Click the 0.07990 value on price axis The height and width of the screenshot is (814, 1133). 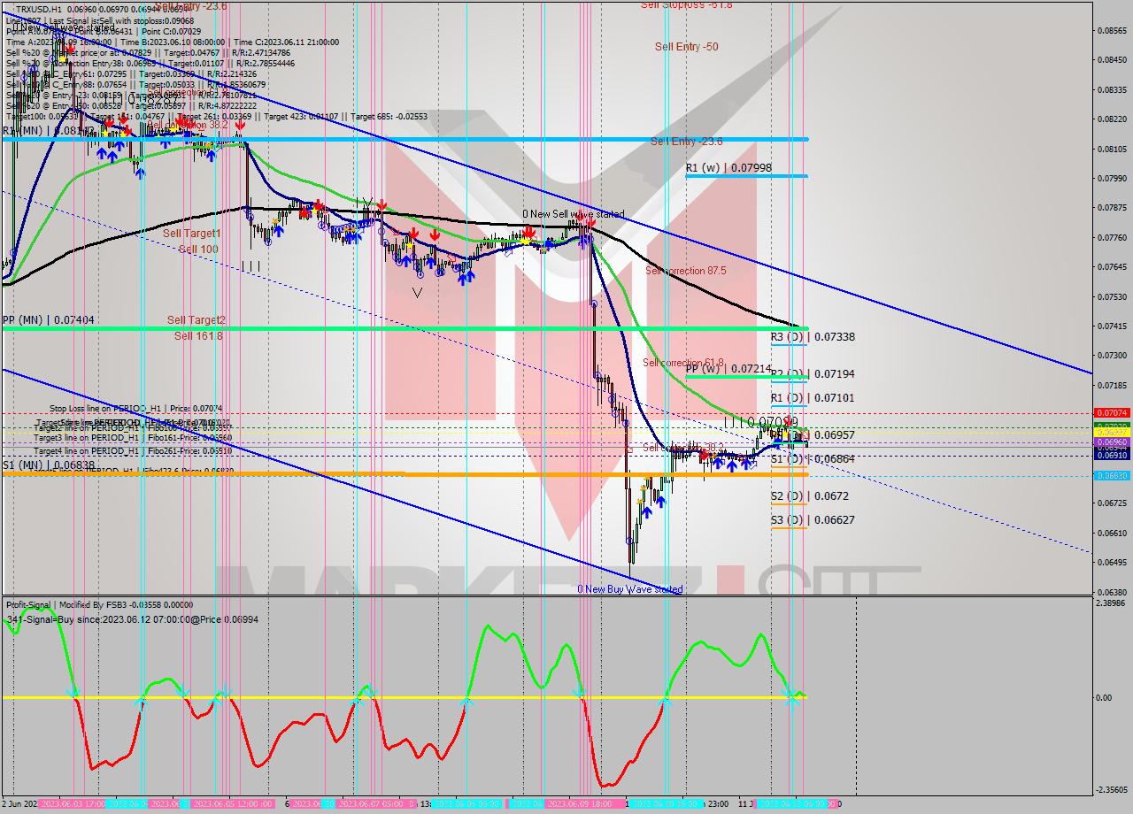(x=1112, y=178)
